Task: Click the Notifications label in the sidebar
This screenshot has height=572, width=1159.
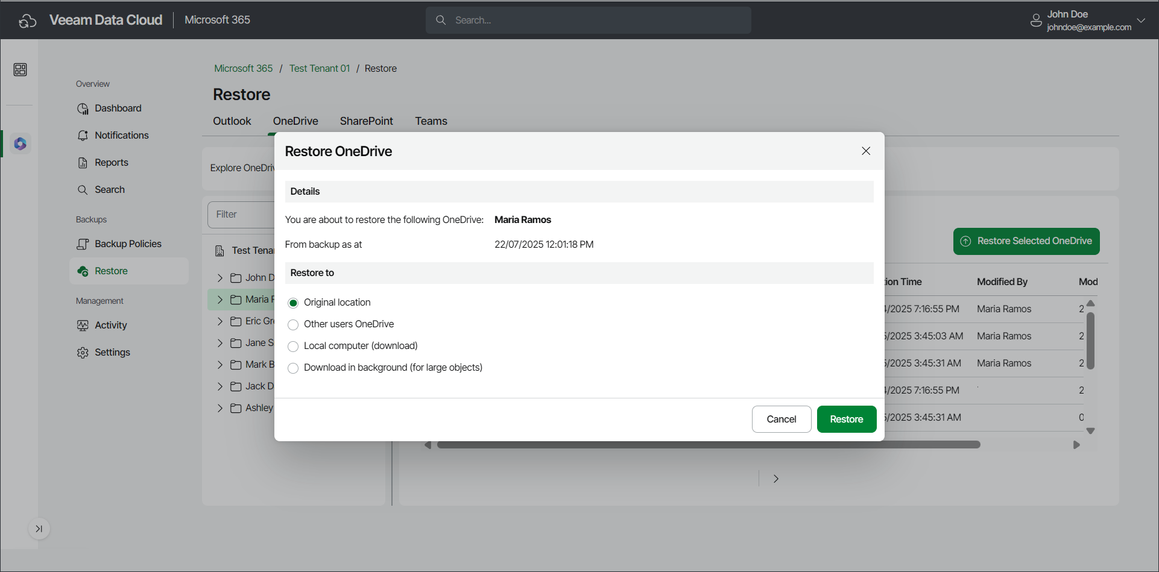Action: click(122, 136)
